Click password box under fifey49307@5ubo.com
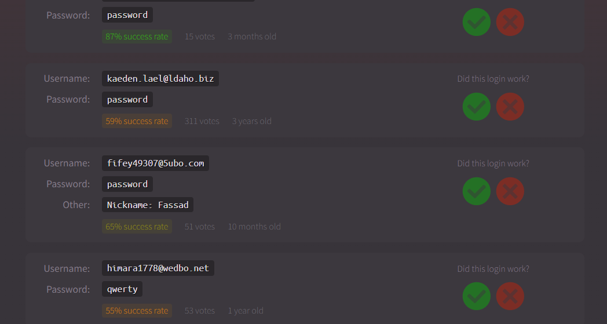607x324 pixels. pyautogui.click(x=127, y=184)
